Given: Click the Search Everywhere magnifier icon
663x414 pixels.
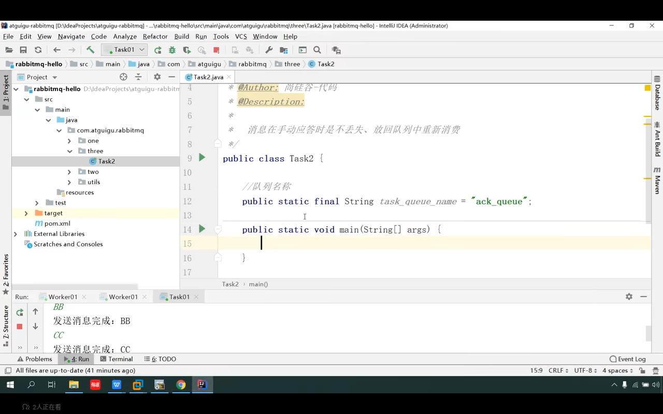Looking at the screenshot, I should [317, 50].
